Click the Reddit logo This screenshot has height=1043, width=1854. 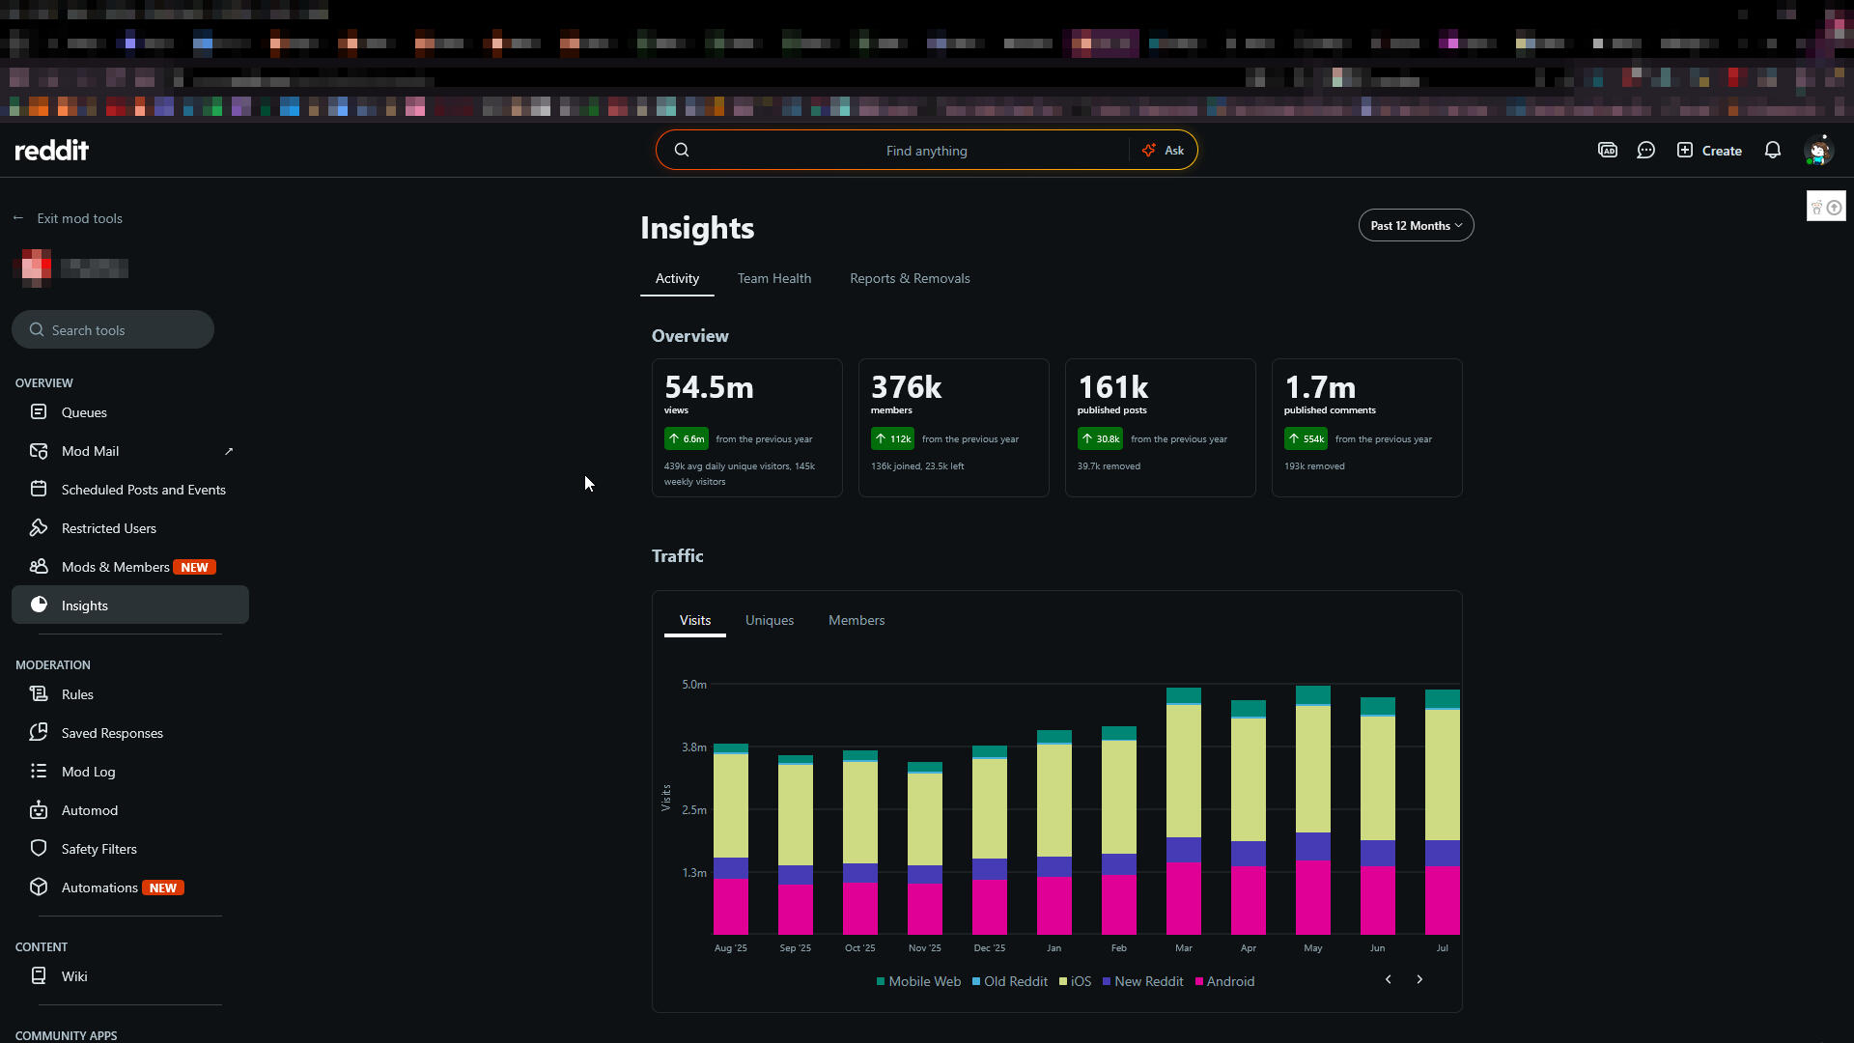coord(52,150)
